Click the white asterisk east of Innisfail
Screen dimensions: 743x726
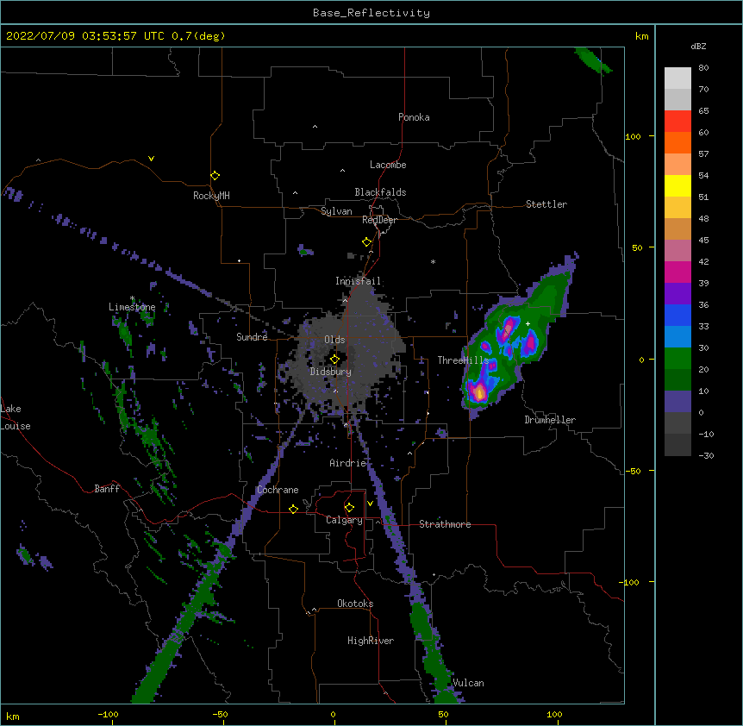[x=433, y=261]
